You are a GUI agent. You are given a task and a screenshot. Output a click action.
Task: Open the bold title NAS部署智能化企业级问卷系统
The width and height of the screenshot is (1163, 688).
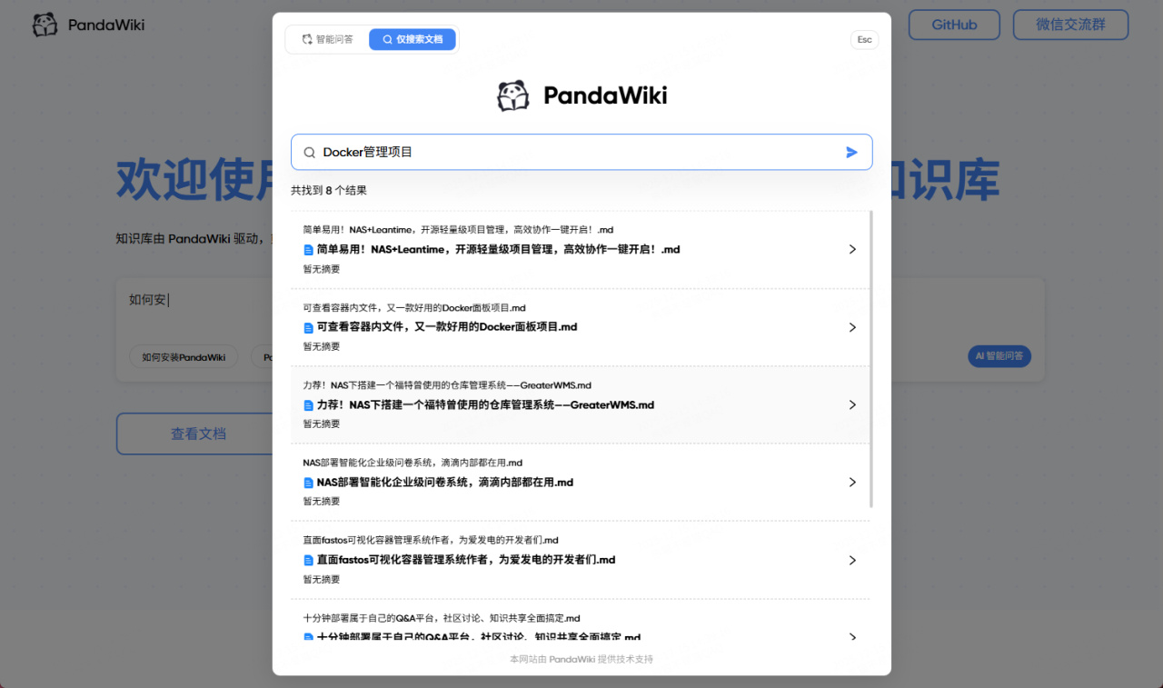(445, 482)
